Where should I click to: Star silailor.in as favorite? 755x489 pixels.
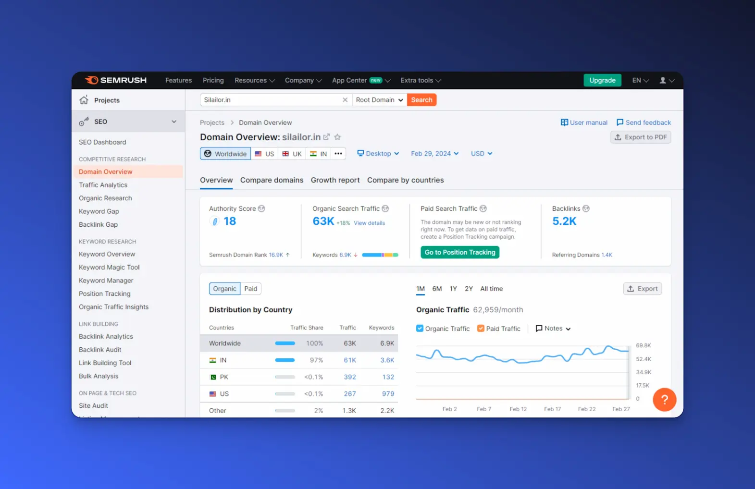pos(338,137)
